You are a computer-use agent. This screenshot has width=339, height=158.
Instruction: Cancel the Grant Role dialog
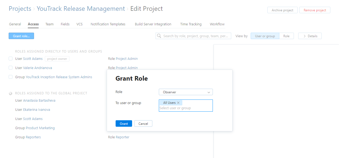tap(143, 123)
